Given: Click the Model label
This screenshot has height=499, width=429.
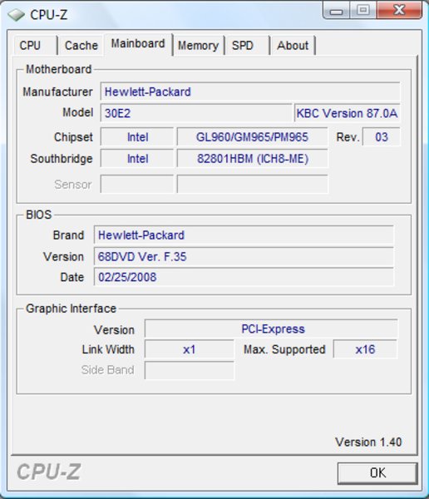Looking at the screenshot, I should 78,112.
